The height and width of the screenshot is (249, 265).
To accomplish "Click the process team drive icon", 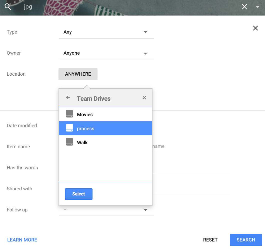I will (x=69, y=128).
